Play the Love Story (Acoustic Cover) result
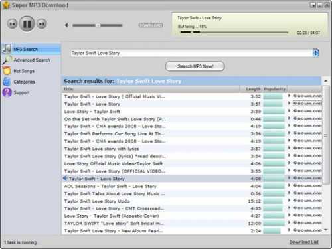The height and width of the screenshot is (249, 332). (x=289, y=215)
